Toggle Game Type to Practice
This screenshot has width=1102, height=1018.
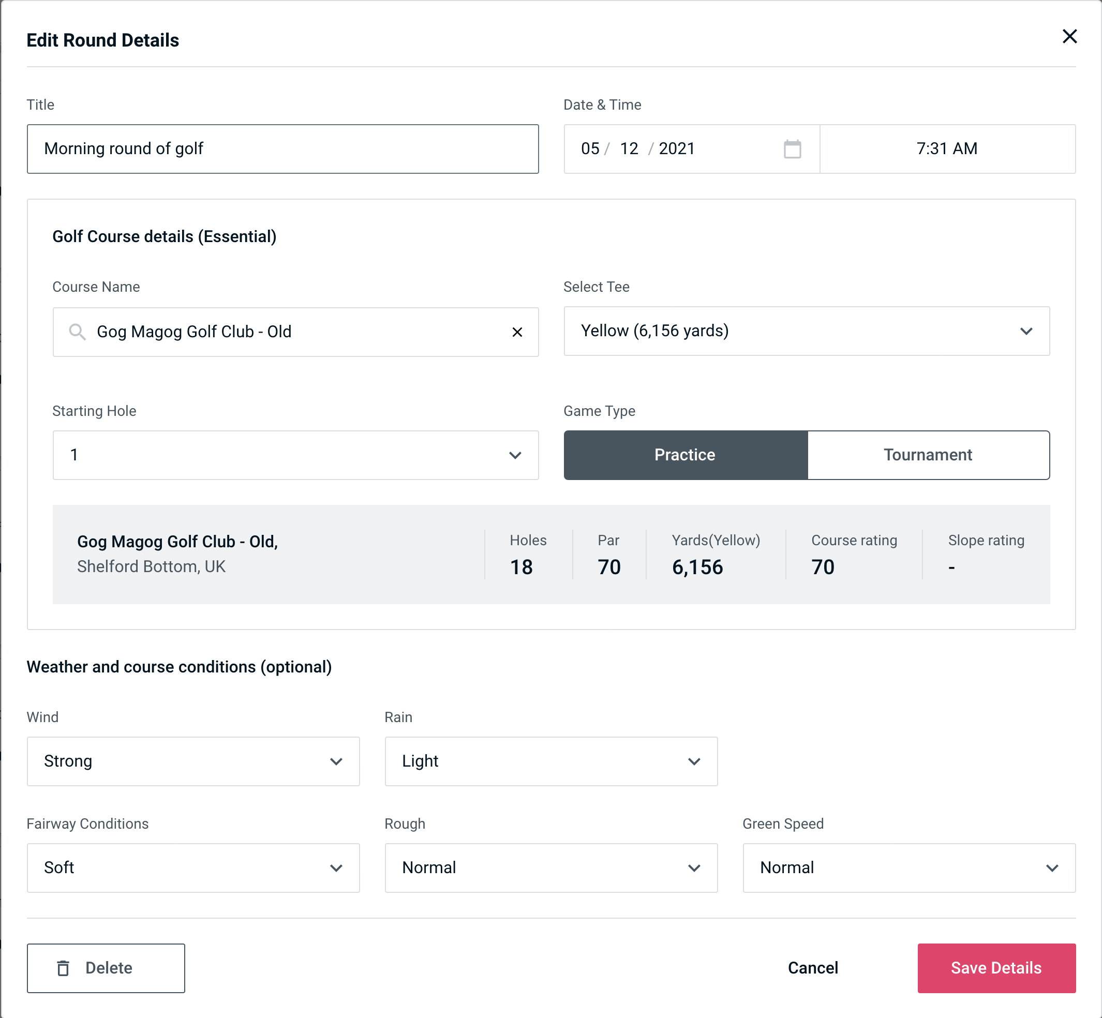[684, 455]
